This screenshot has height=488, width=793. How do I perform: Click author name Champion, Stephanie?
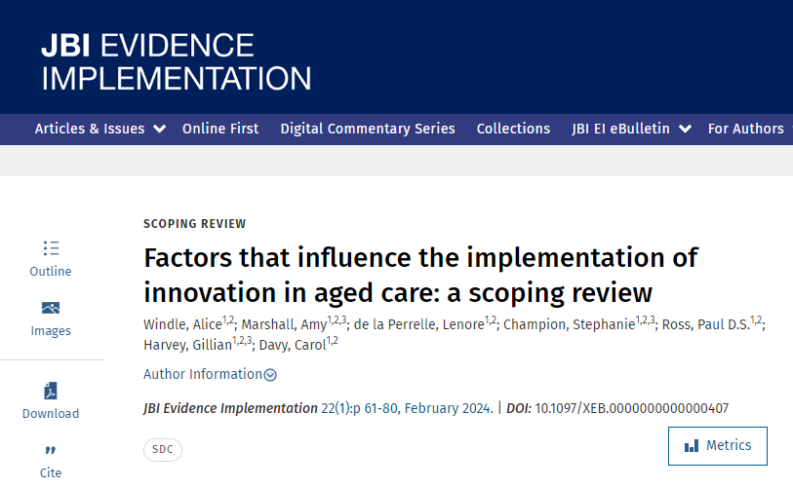coord(569,324)
